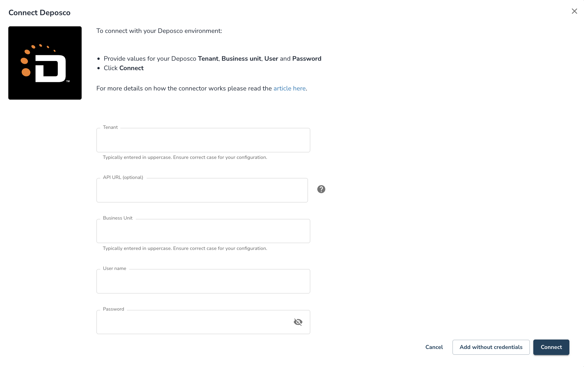Image resolution: width=584 pixels, height=367 pixels.
Task: Focus the User name input field
Action: (203, 281)
